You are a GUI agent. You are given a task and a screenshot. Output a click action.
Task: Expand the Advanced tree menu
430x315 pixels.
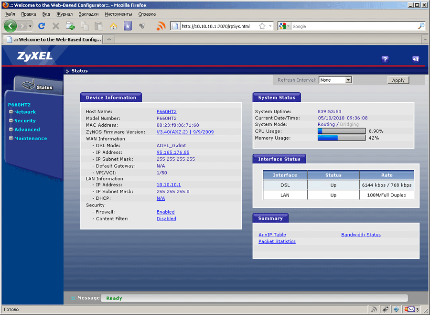[x=11, y=129]
